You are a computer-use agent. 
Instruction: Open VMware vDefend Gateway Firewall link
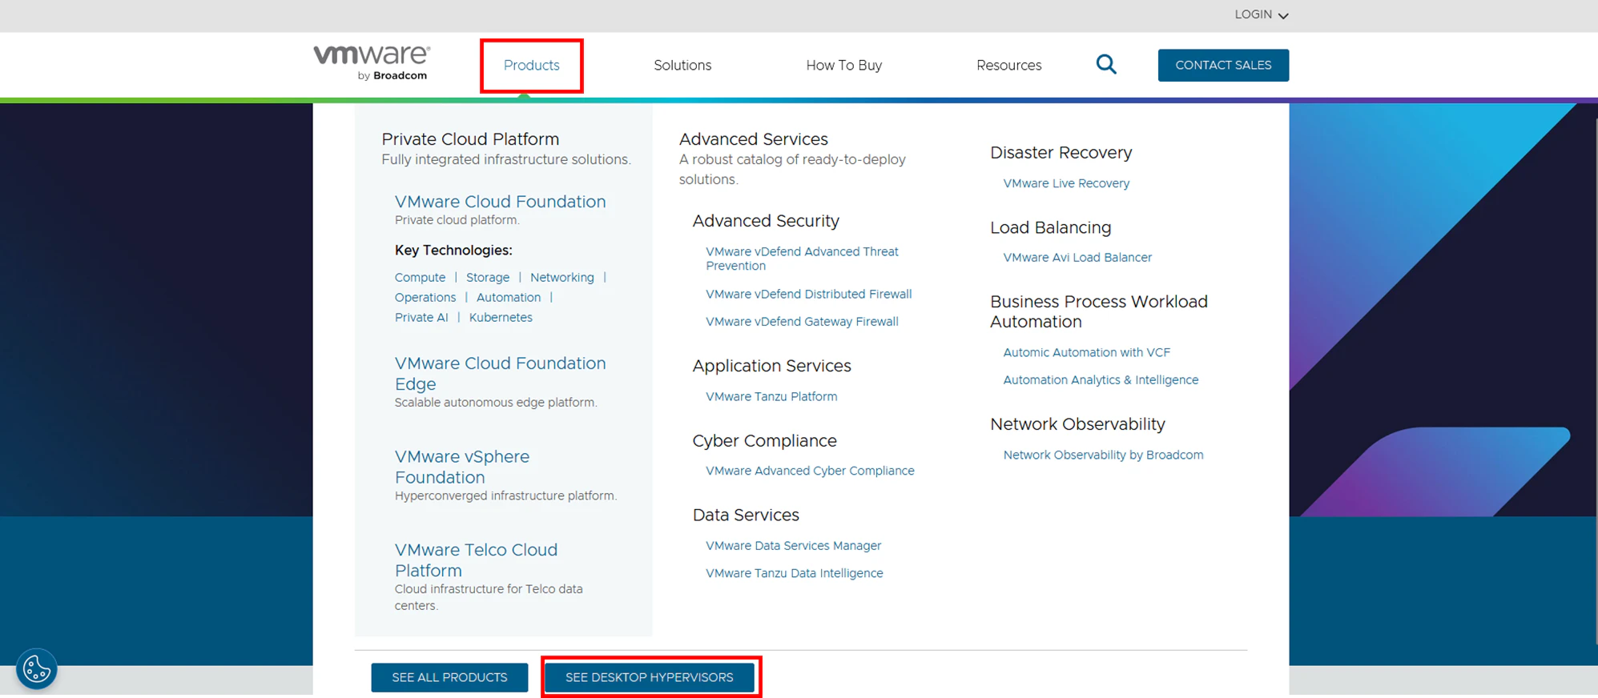coord(802,322)
